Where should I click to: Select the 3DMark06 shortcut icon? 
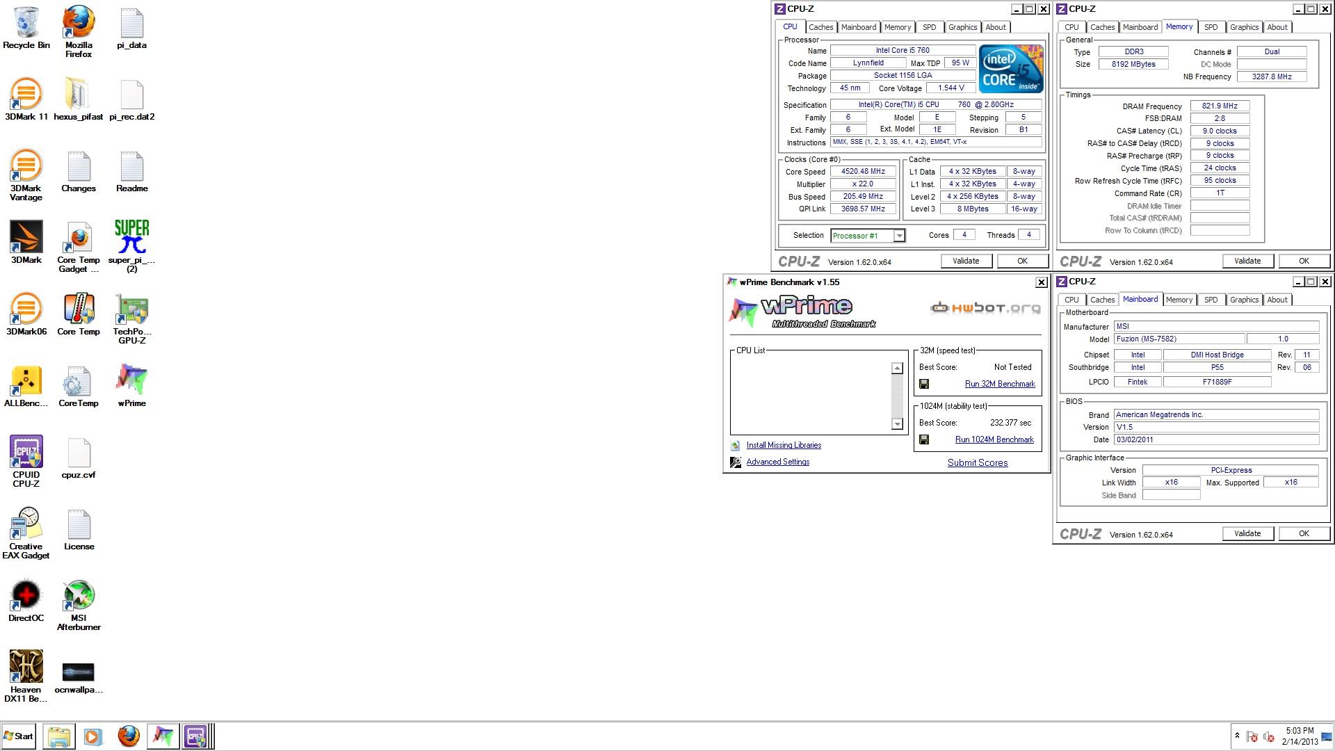26,314
